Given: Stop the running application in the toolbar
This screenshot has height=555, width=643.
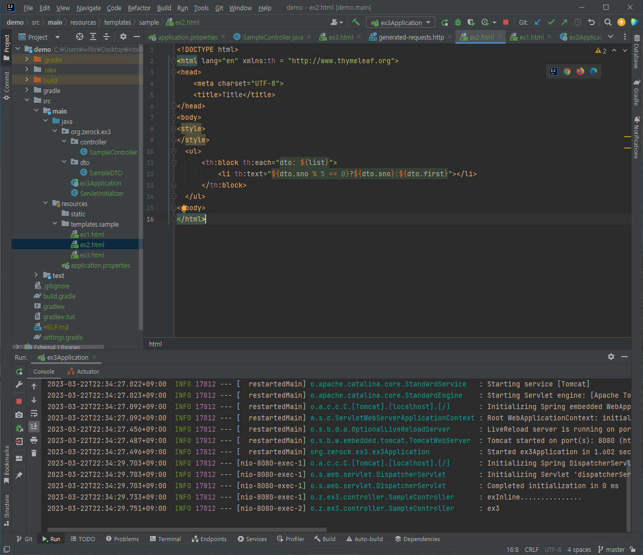Looking at the screenshot, I should [506, 22].
